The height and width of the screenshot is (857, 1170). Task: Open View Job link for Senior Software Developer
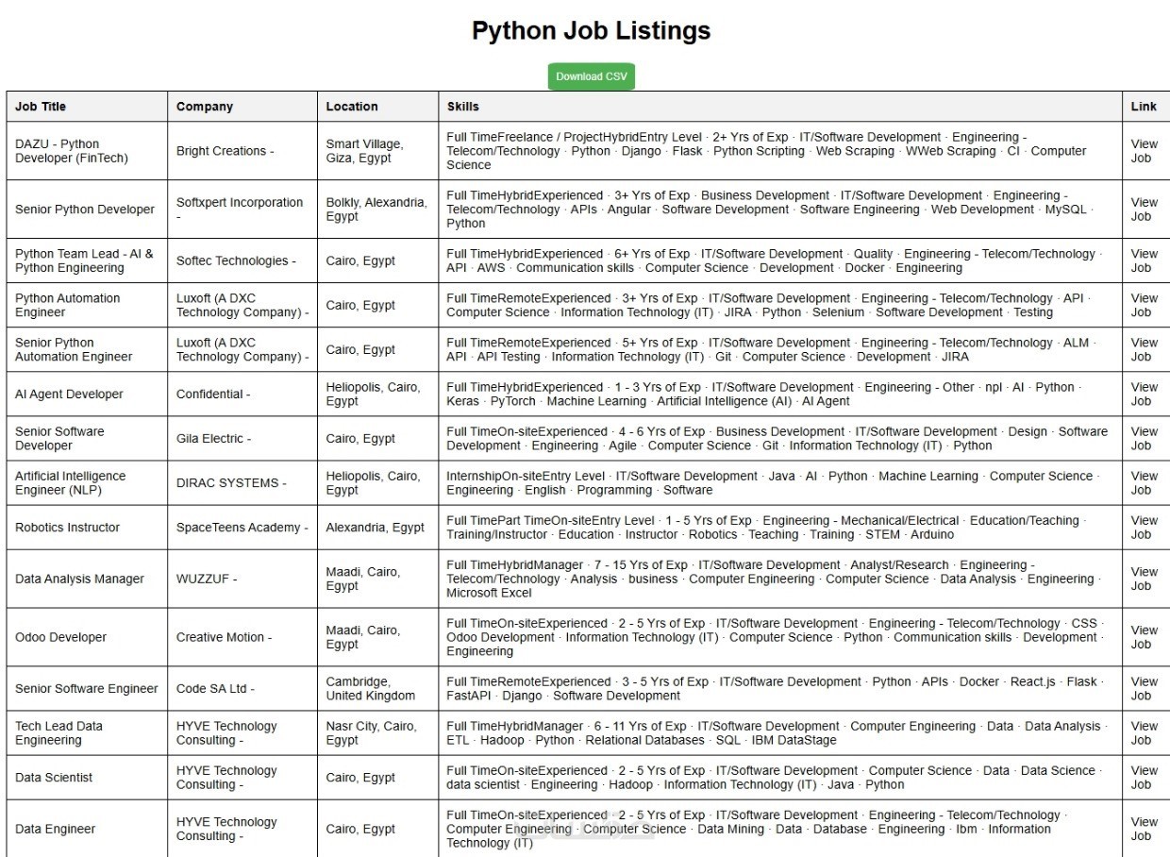1144,438
